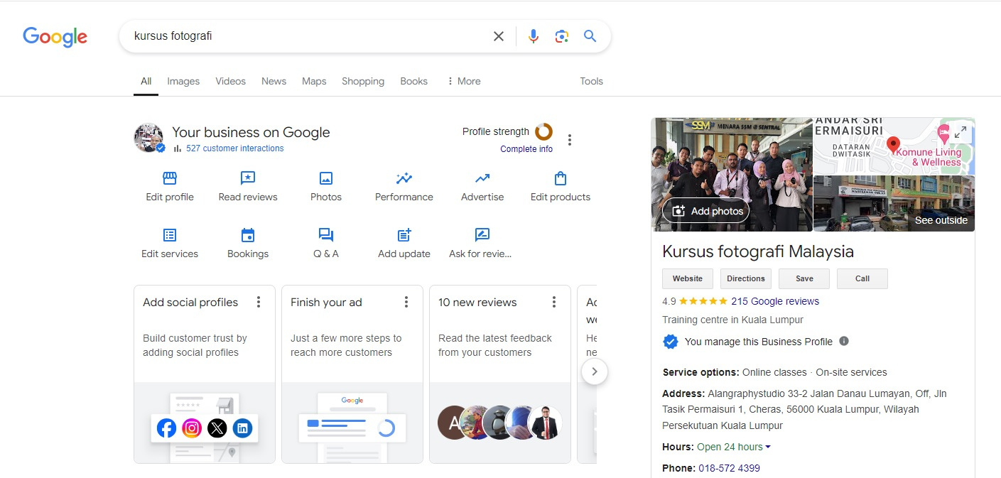Click the Add update post icon
Viewport: 1001px width, 478px height.
pos(404,235)
